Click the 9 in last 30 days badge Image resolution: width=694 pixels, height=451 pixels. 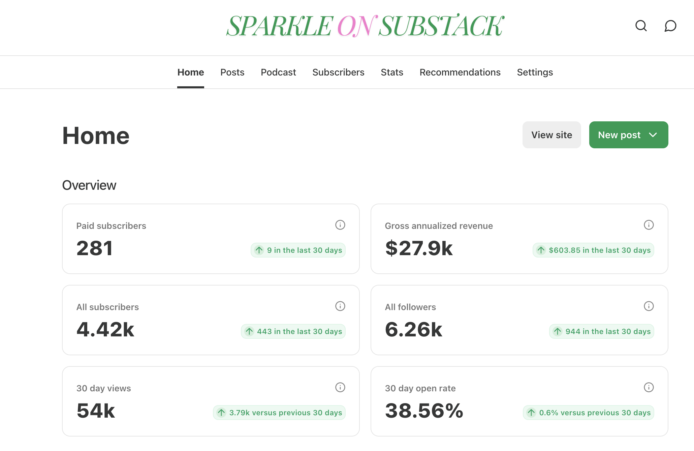tap(298, 250)
